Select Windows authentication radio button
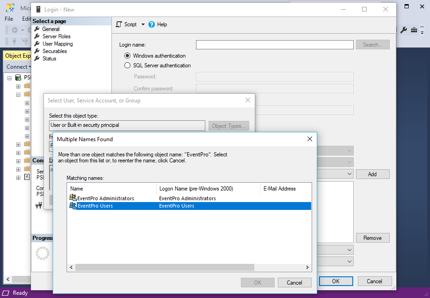 coord(127,56)
